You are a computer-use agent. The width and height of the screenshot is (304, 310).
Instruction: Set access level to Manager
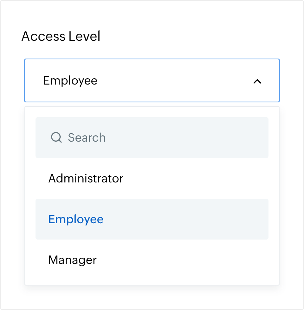pyautogui.click(x=72, y=260)
